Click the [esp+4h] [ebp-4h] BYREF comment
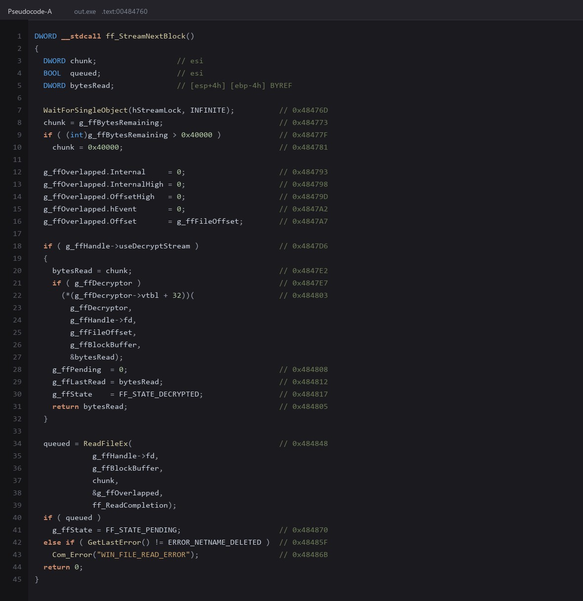583x601 pixels. pos(235,85)
